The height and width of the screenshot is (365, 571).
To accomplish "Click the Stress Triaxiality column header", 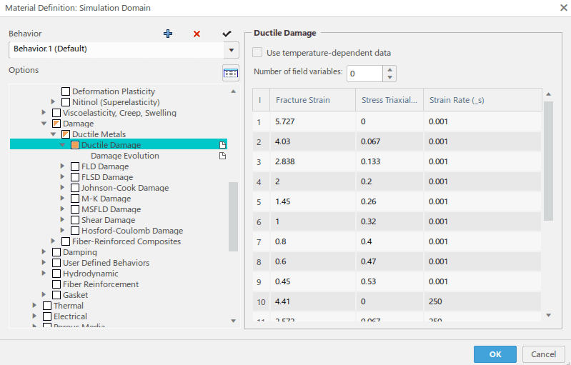I will coord(389,100).
